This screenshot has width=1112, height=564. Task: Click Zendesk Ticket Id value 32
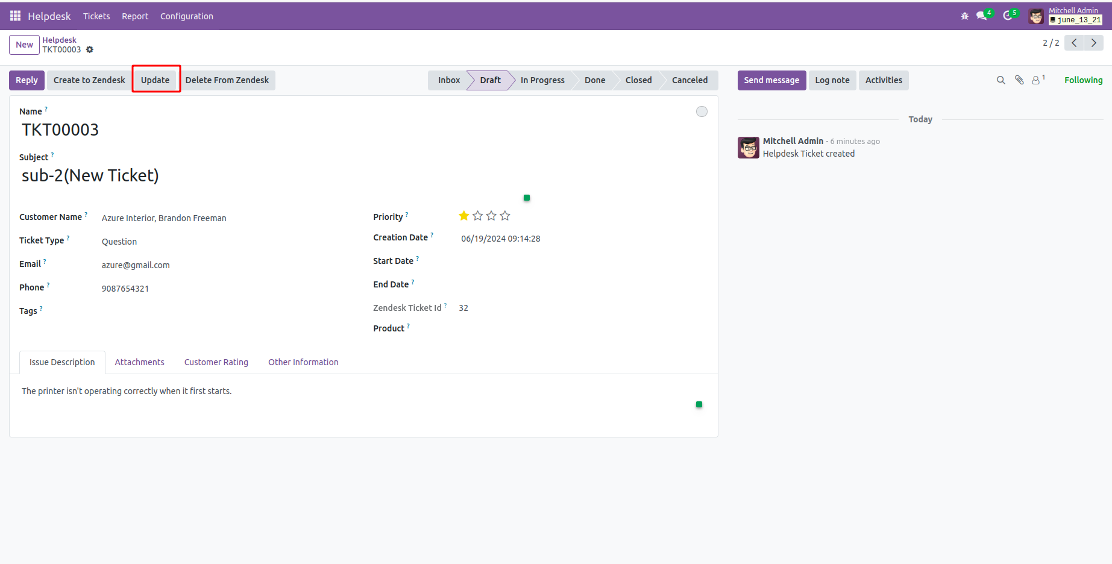click(x=463, y=308)
